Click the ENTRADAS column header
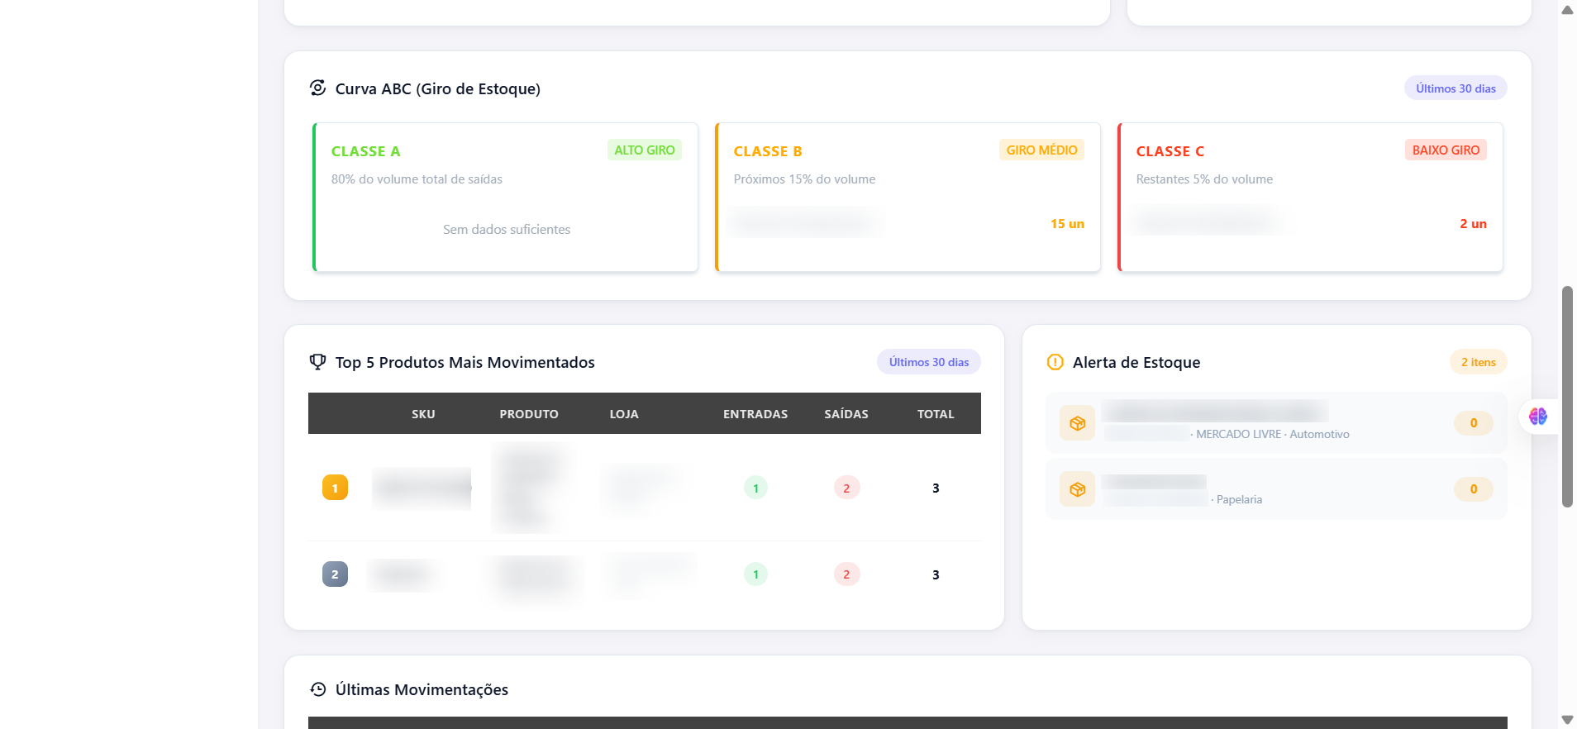This screenshot has width=1577, height=729. 755,414
